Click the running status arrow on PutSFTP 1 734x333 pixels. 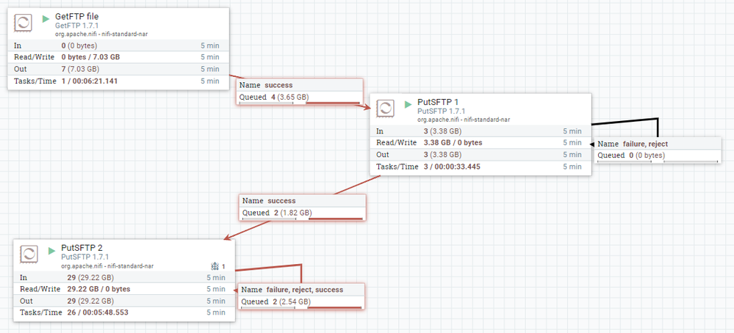408,104
